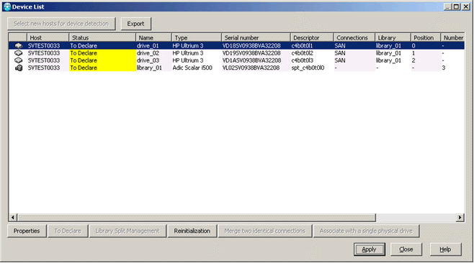Image resolution: width=474 pixels, height=263 pixels.
Task: Click the right scroll arrow
Action: [460, 217]
